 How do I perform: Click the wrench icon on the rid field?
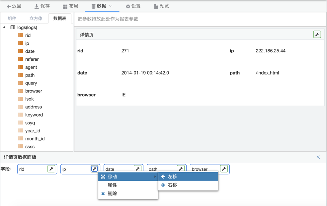[x=51, y=169]
